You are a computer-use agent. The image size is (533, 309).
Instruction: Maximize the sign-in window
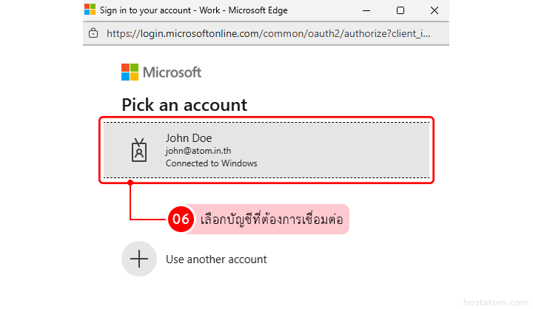coord(400,10)
